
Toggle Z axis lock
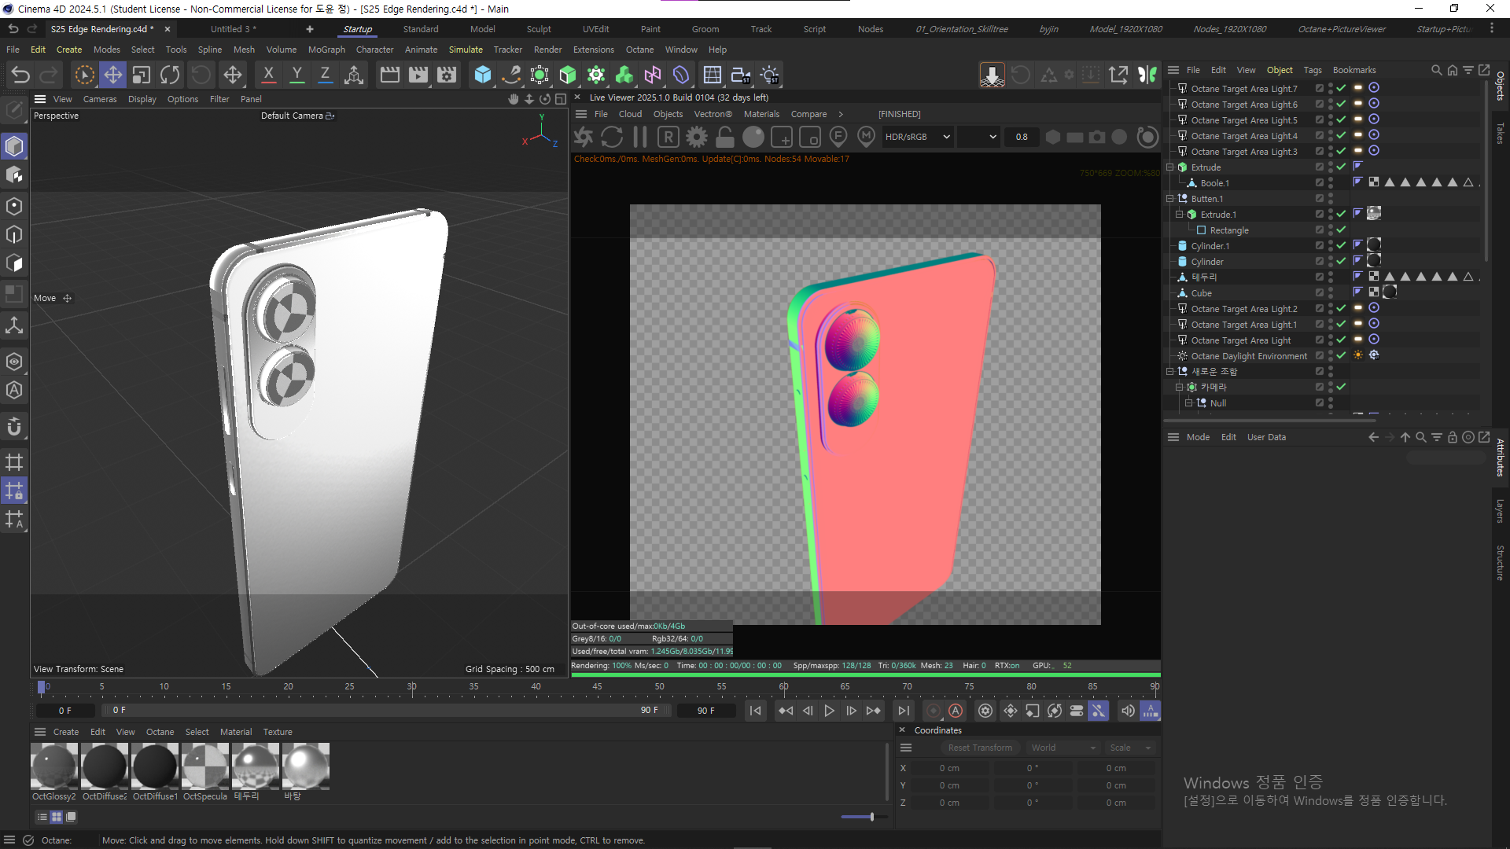click(325, 75)
